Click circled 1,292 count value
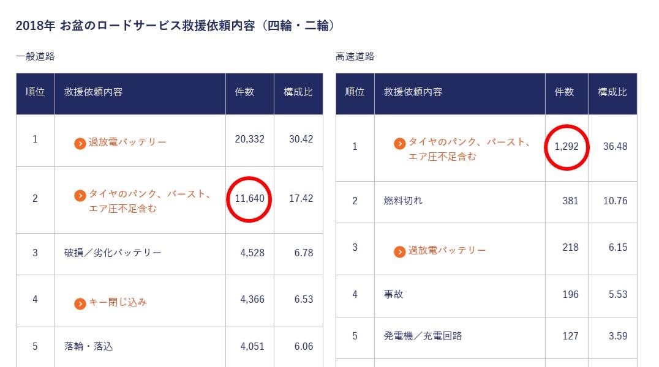659x367 pixels. point(567,147)
